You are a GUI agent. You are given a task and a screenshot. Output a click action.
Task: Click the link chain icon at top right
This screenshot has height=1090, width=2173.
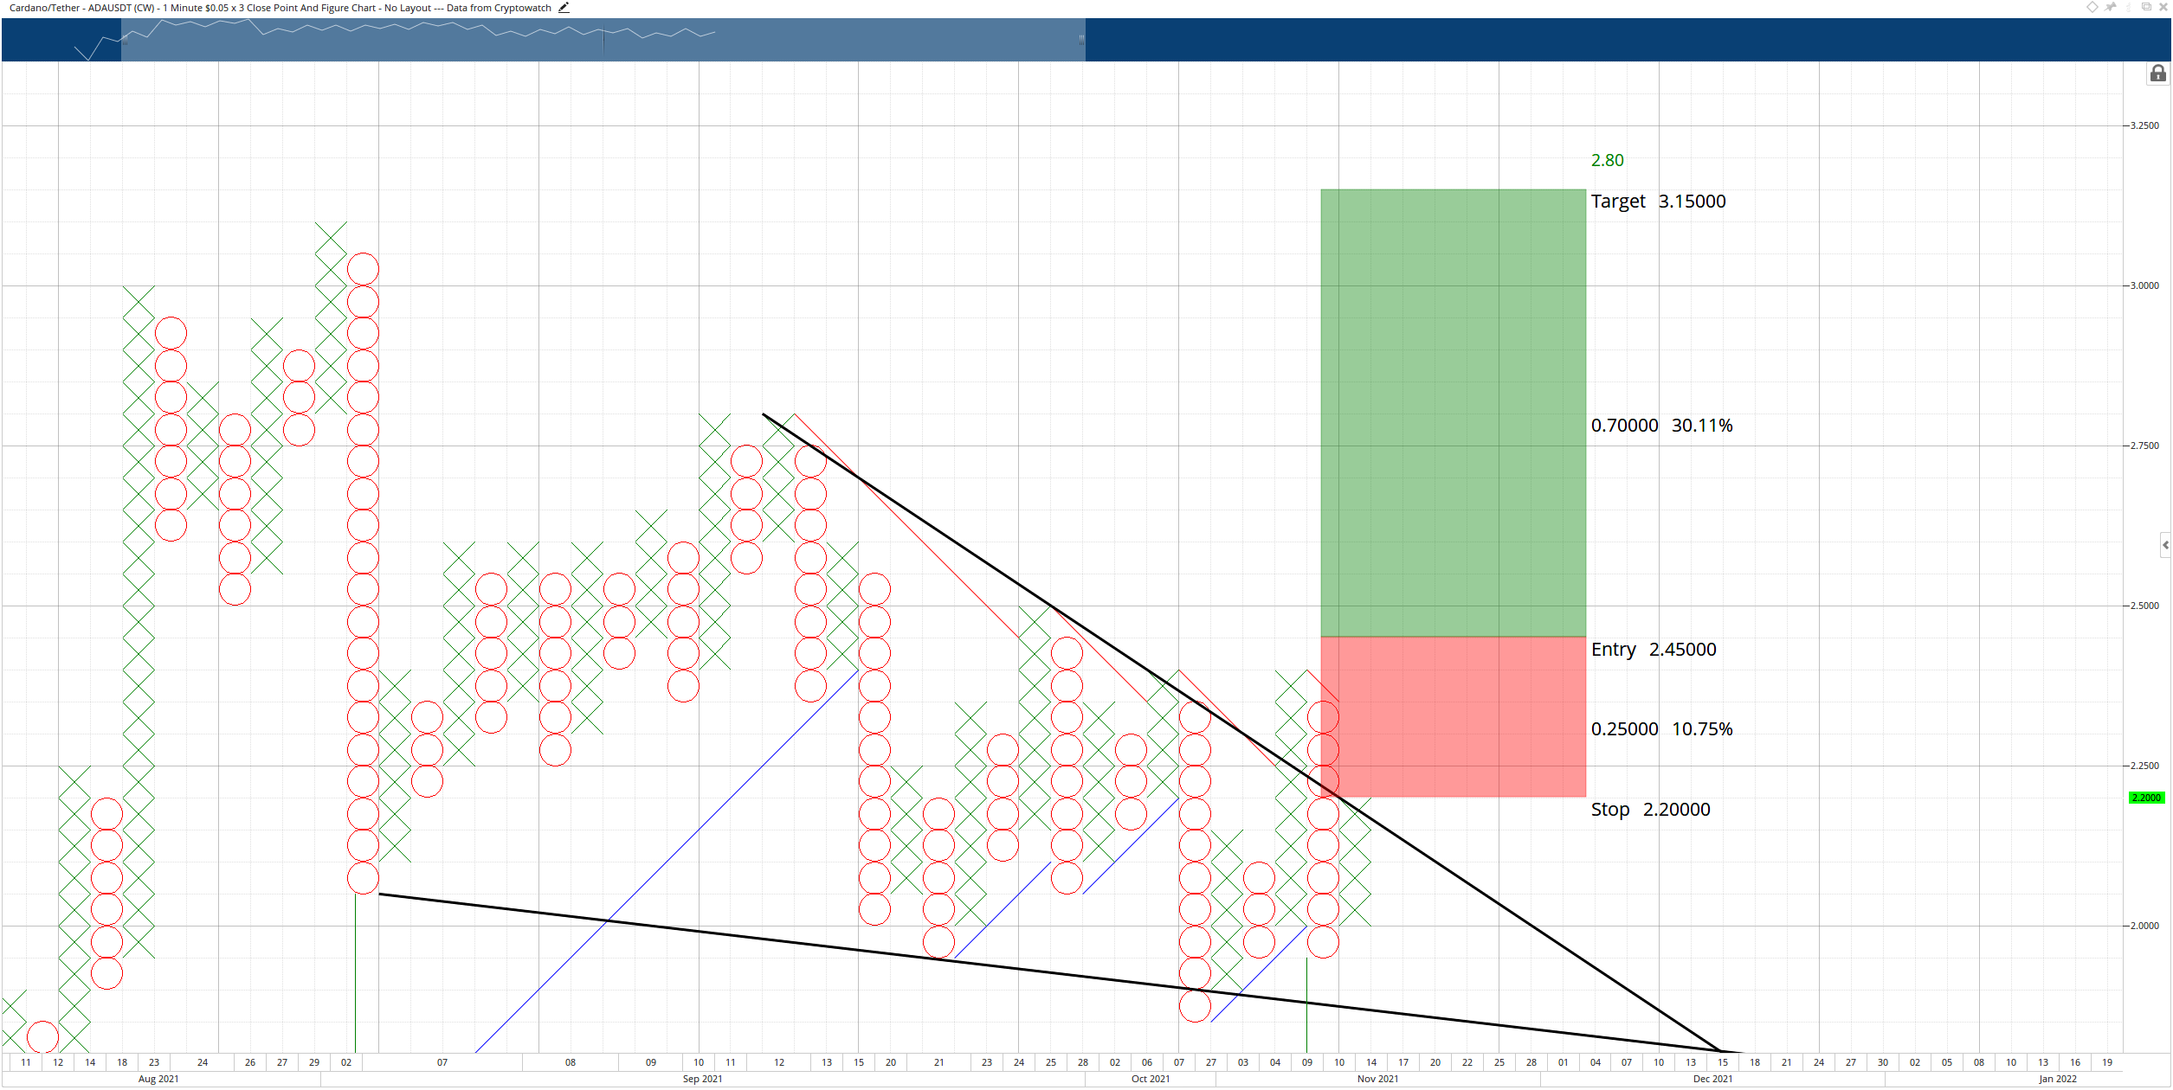pyautogui.click(x=2129, y=7)
